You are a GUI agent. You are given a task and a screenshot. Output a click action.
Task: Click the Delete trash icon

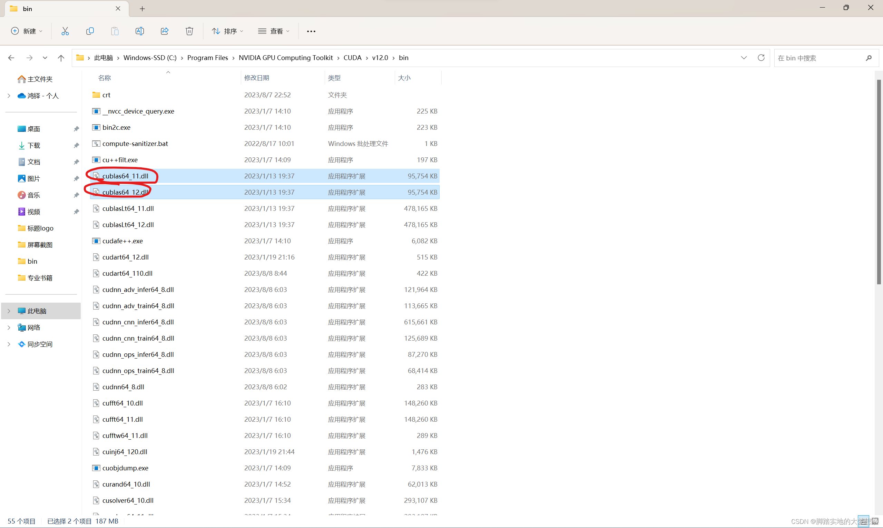[189, 31]
